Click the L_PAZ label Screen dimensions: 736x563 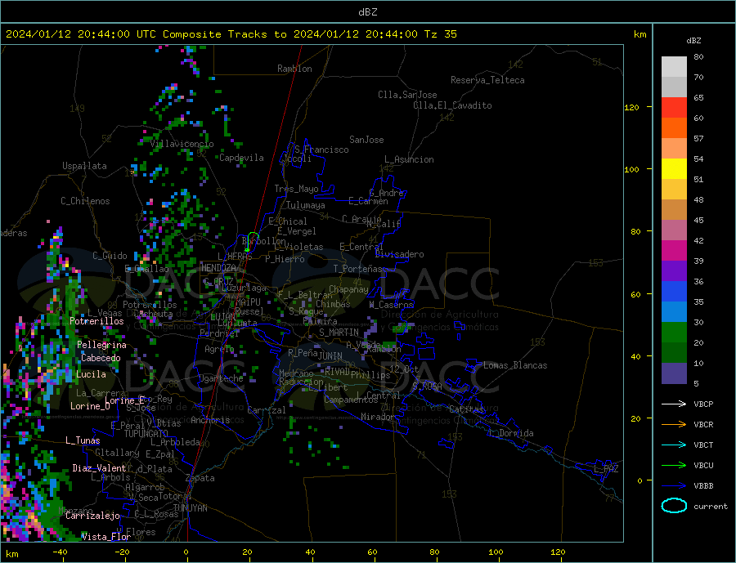pyautogui.click(x=607, y=469)
